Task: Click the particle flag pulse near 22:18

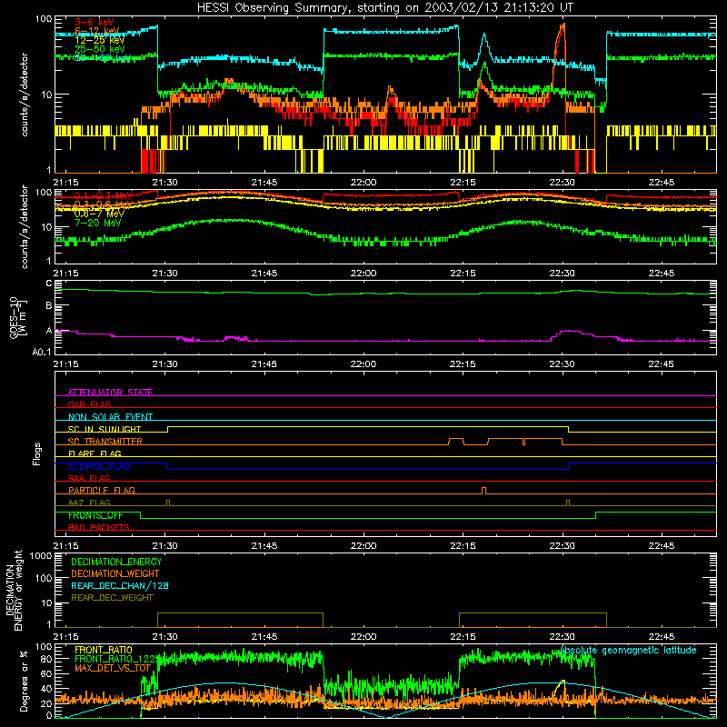Action: (484, 491)
